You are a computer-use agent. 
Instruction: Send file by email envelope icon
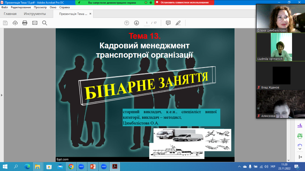coord(35,23)
